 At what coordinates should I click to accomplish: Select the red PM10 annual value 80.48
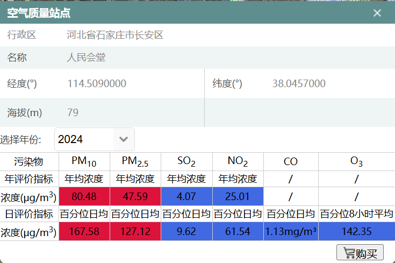(84, 196)
